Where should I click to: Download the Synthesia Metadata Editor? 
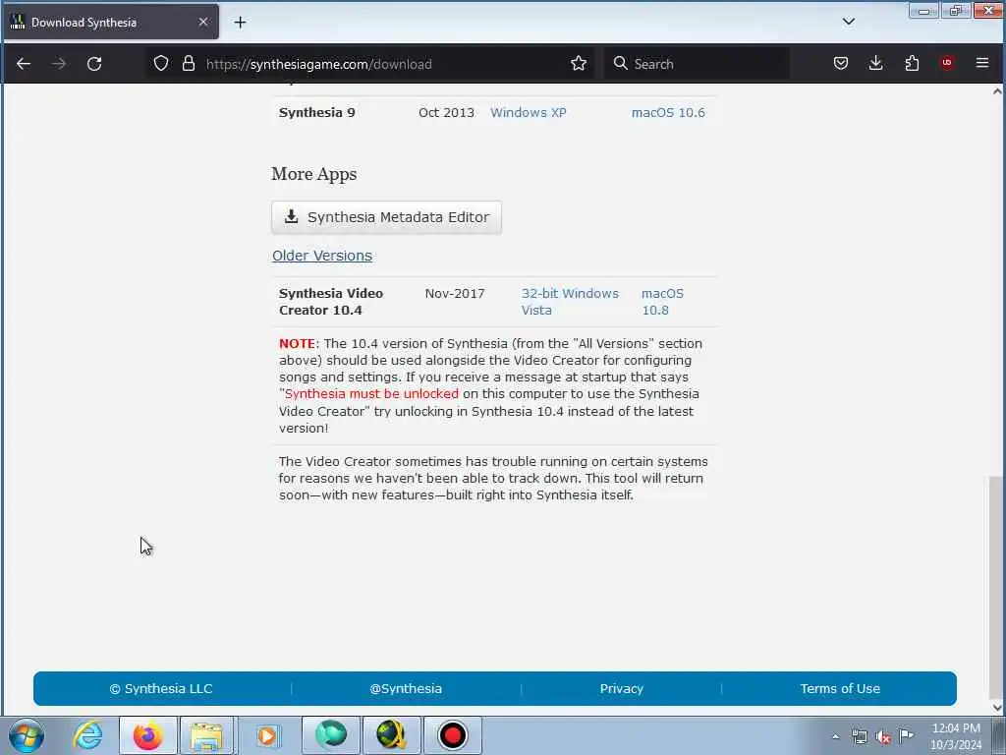click(x=386, y=217)
